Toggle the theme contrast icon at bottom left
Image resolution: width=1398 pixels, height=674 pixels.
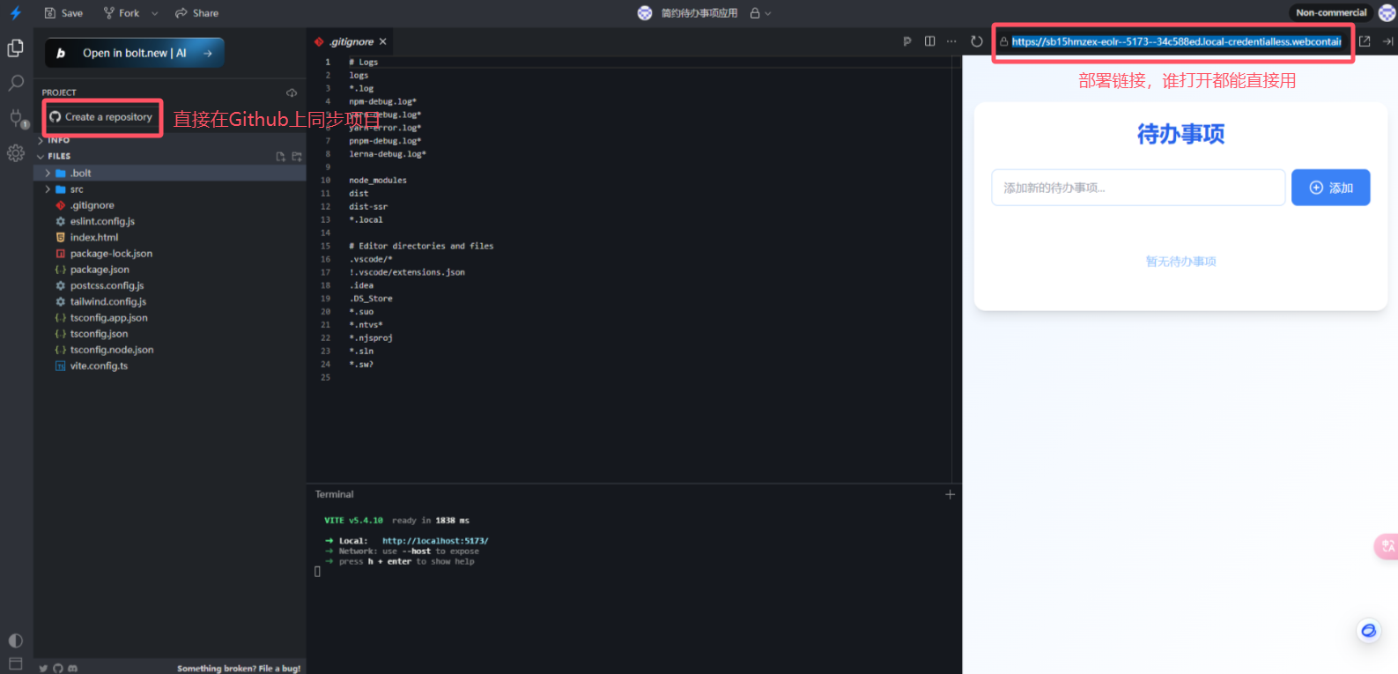coord(16,641)
